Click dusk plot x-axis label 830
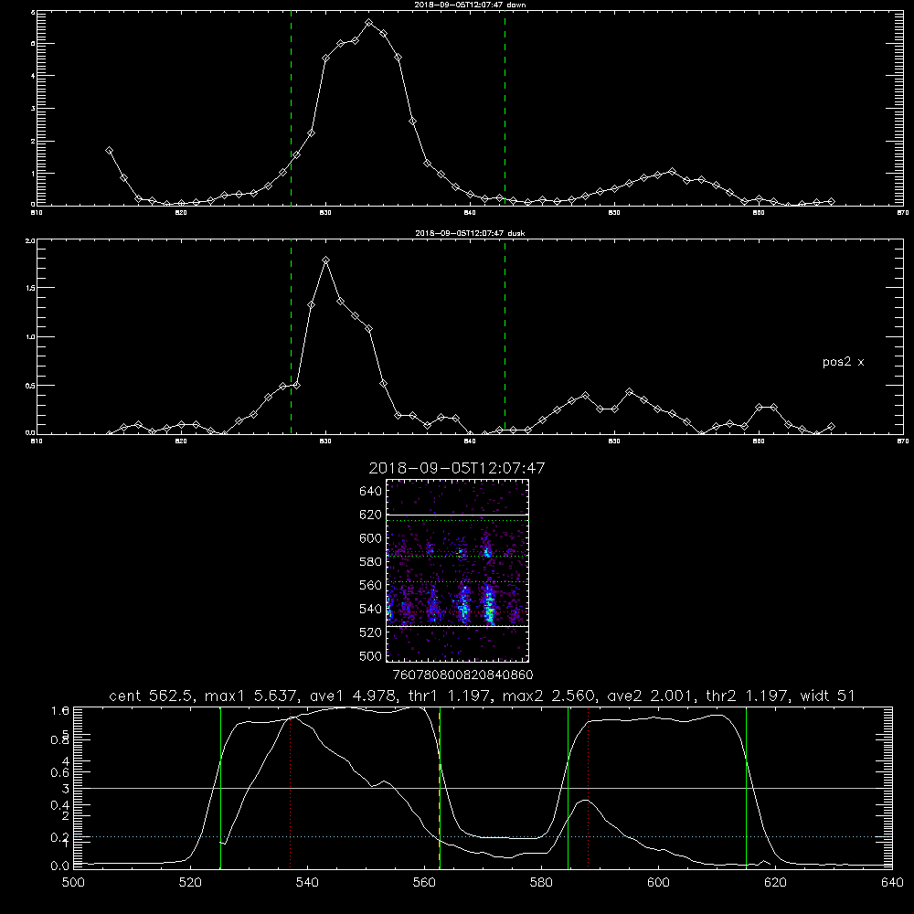914x914 pixels. (325, 441)
